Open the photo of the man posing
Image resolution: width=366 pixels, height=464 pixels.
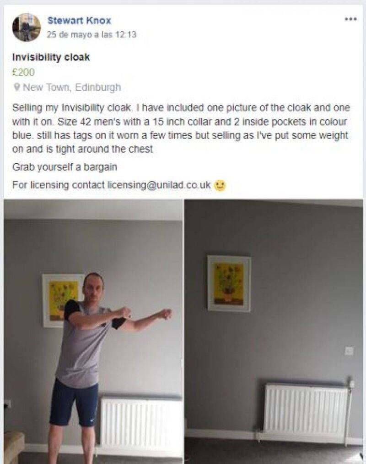click(x=93, y=331)
